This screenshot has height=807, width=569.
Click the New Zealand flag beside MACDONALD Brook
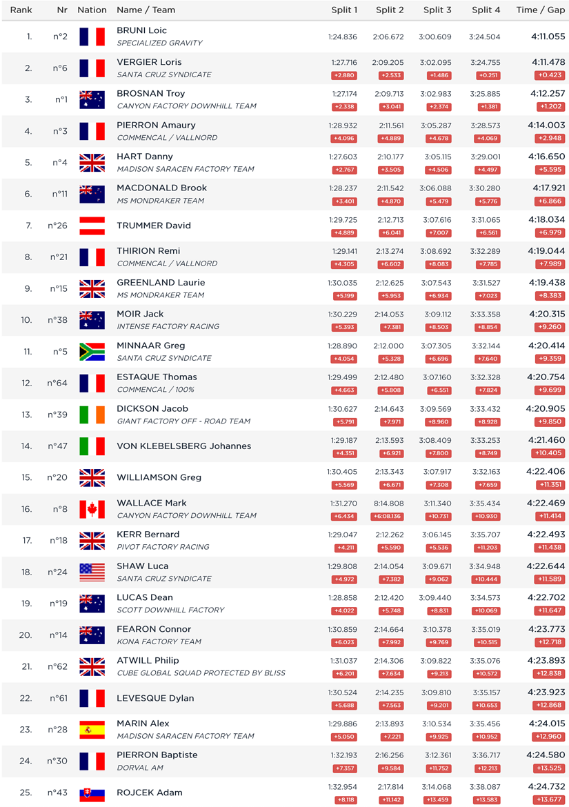pos(92,194)
